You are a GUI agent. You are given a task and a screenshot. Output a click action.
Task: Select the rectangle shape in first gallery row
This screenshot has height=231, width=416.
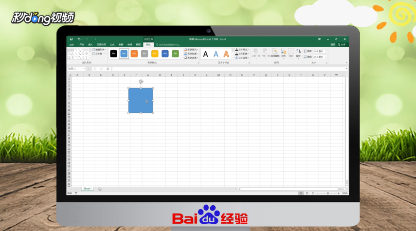83,50
